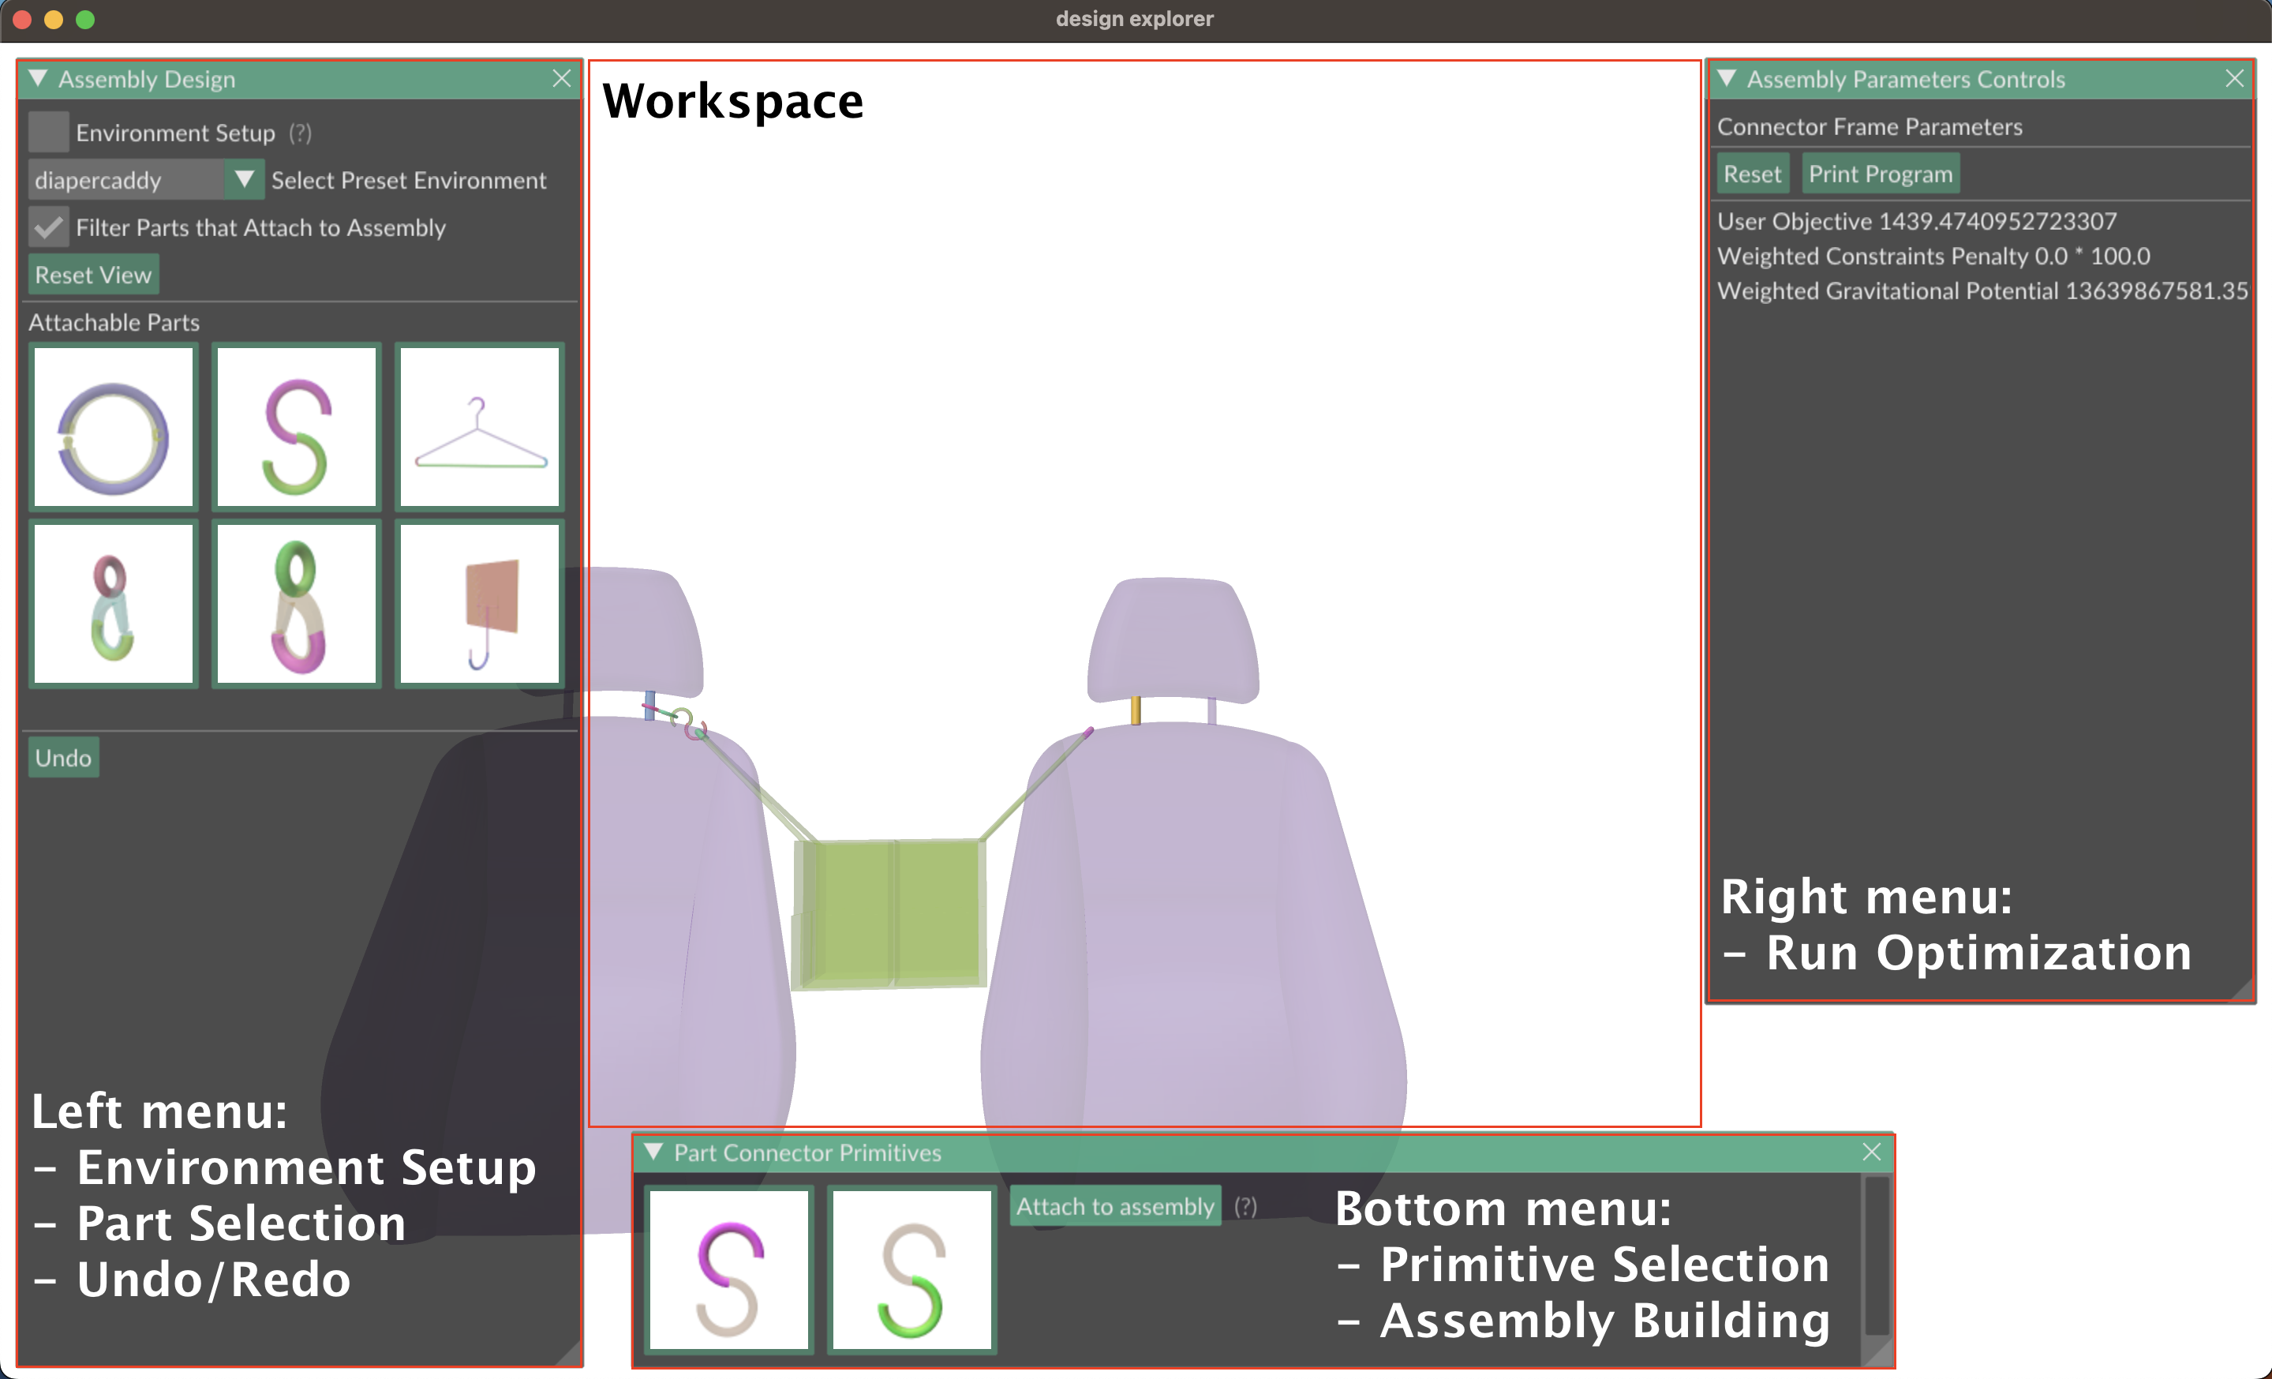Select the small carabiner link part
Viewport: 2272px width, 1379px height.
pyautogui.click(x=114, y=604)
